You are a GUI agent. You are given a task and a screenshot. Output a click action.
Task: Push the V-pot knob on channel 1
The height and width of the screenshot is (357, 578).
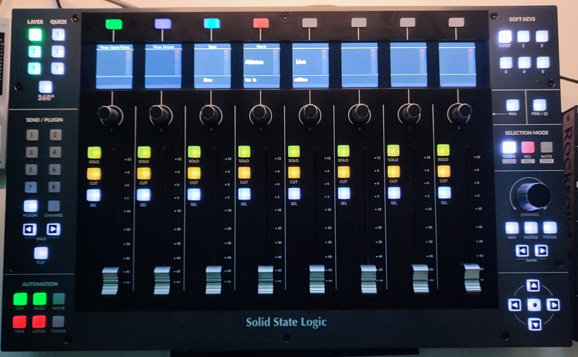click(108, 114)
